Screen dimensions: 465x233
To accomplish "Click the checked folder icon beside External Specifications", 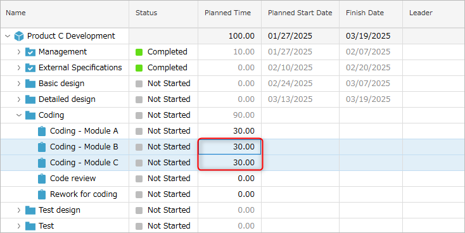I will [30, 68].
